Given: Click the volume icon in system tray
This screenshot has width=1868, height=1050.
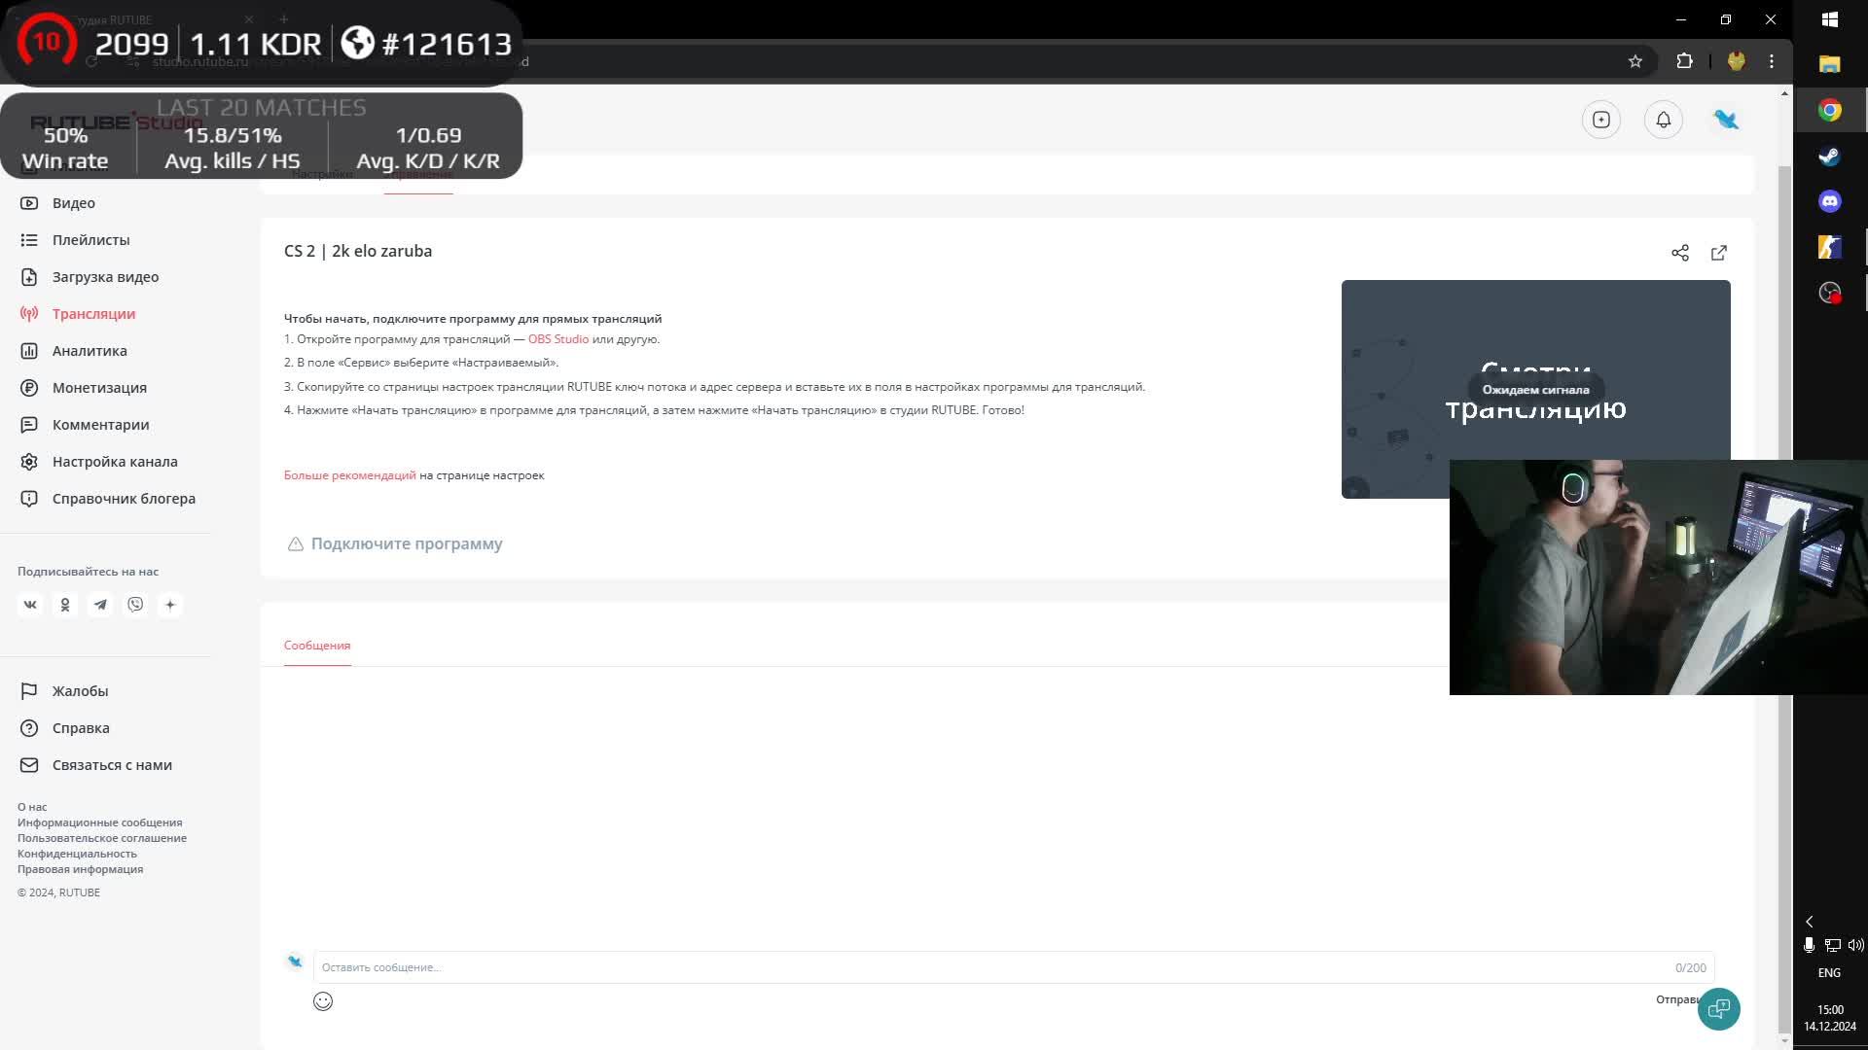Looking at the screenshot, I should [x=1855, y=945].
